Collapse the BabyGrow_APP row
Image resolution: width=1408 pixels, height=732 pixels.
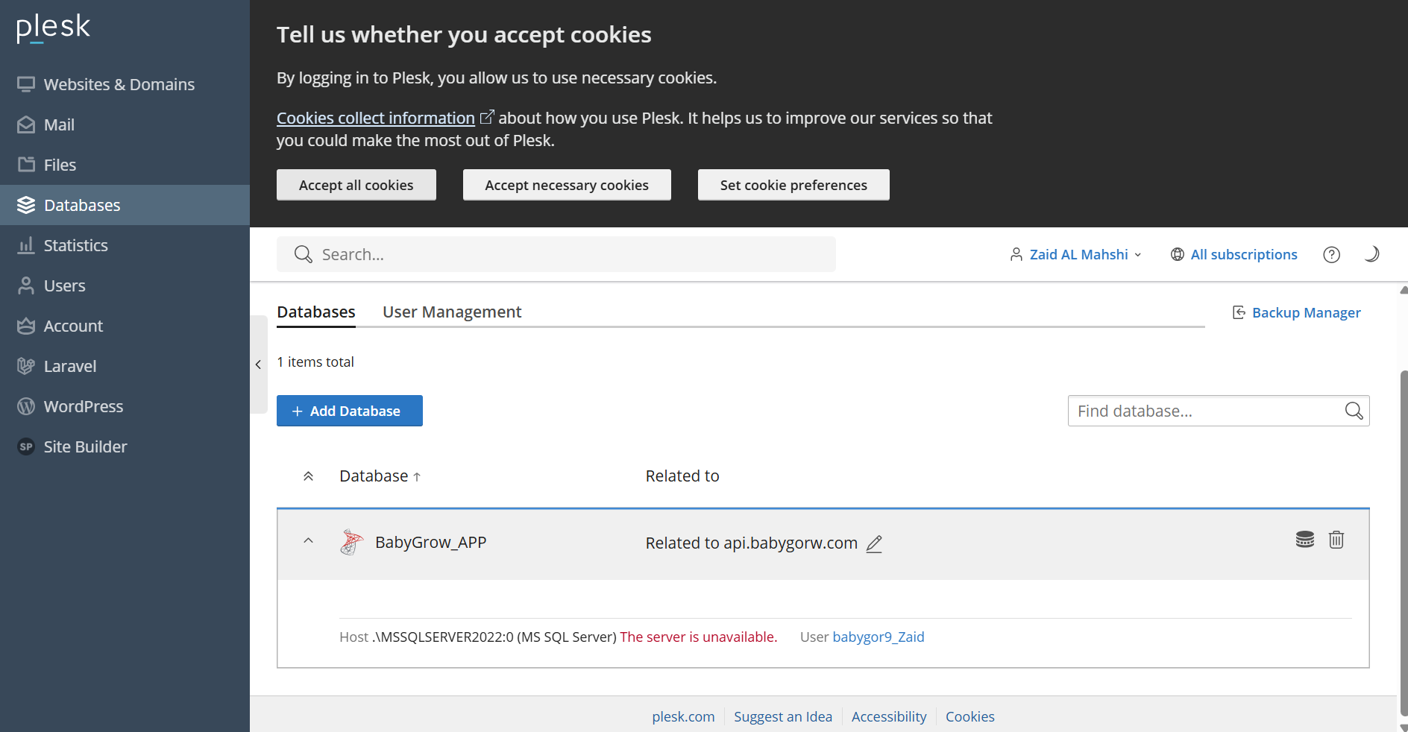tap(308, 541)
